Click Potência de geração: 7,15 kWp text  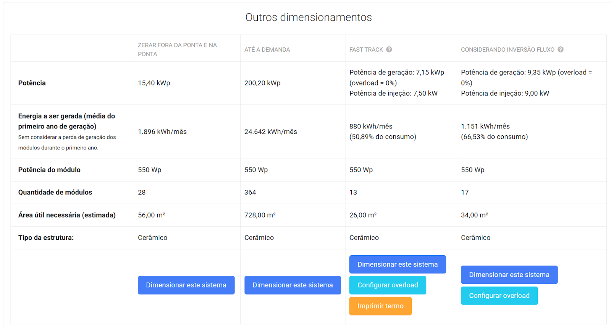tap(397, 73)
